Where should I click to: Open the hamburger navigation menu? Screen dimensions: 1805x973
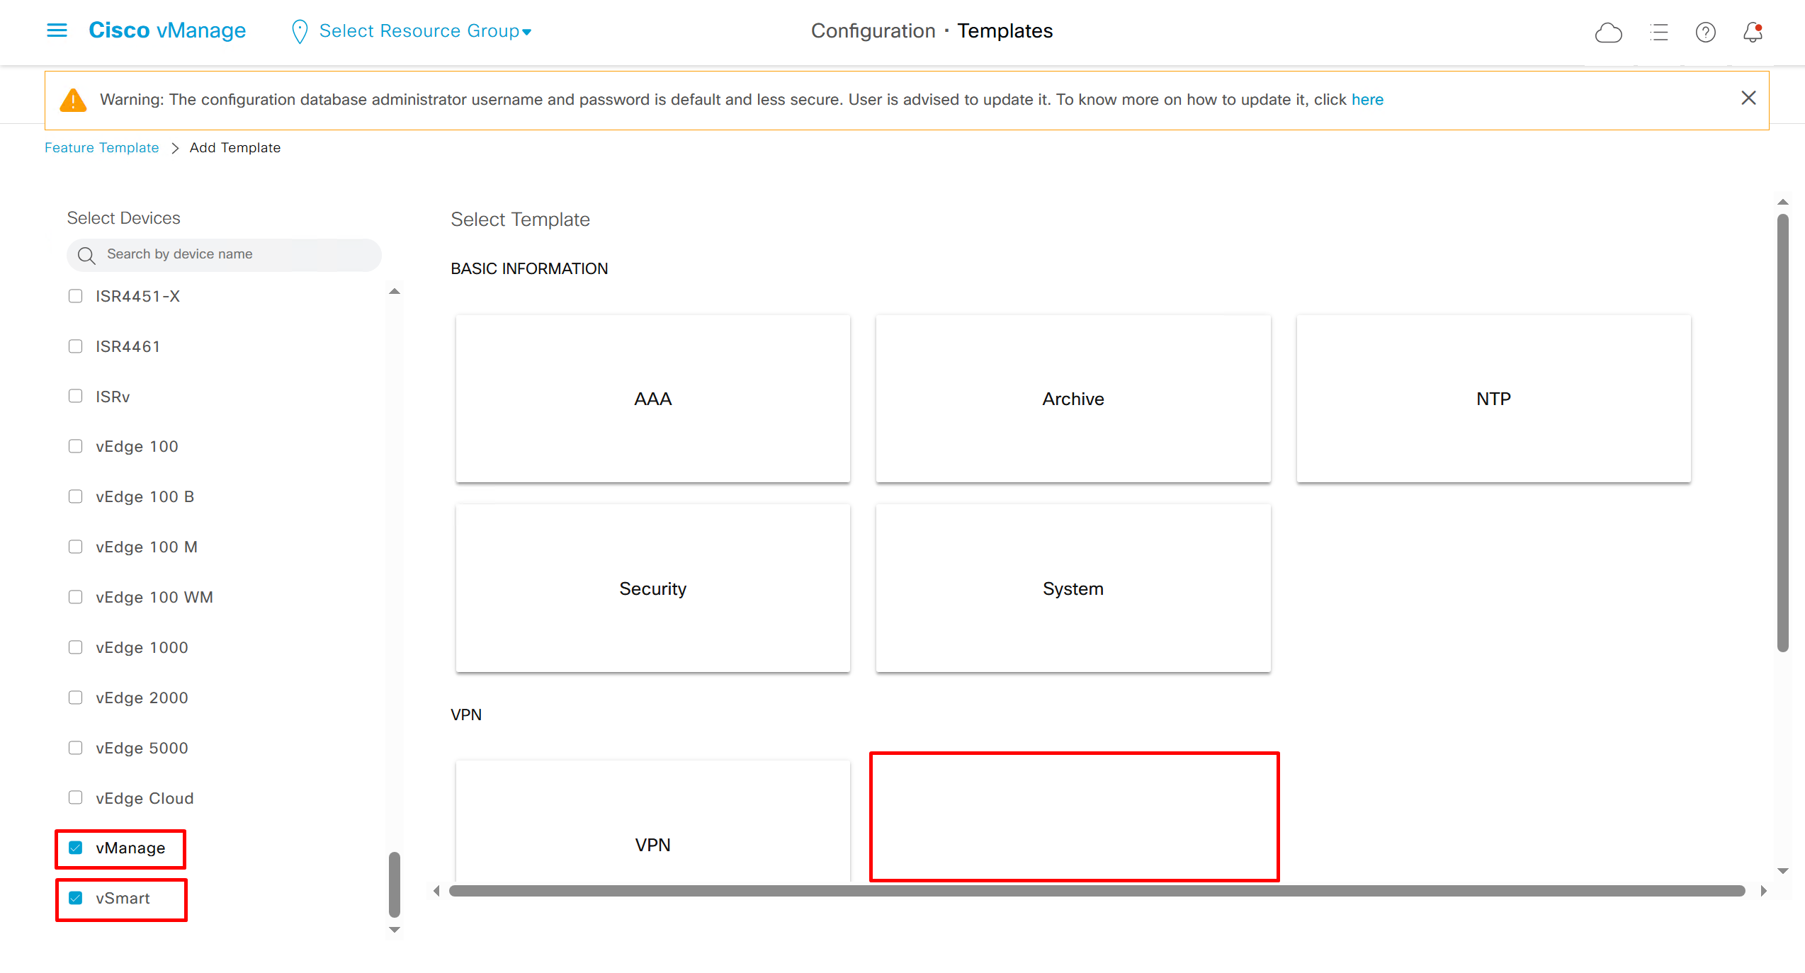57,30
